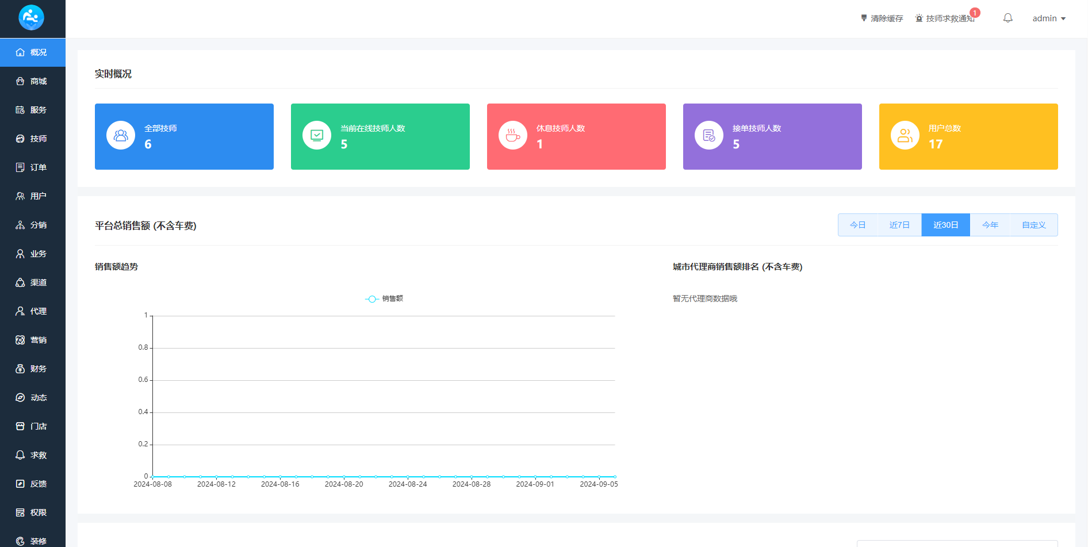Click the 清除缓存 button
Screen dimensions: 1088x547
[882, 18]
